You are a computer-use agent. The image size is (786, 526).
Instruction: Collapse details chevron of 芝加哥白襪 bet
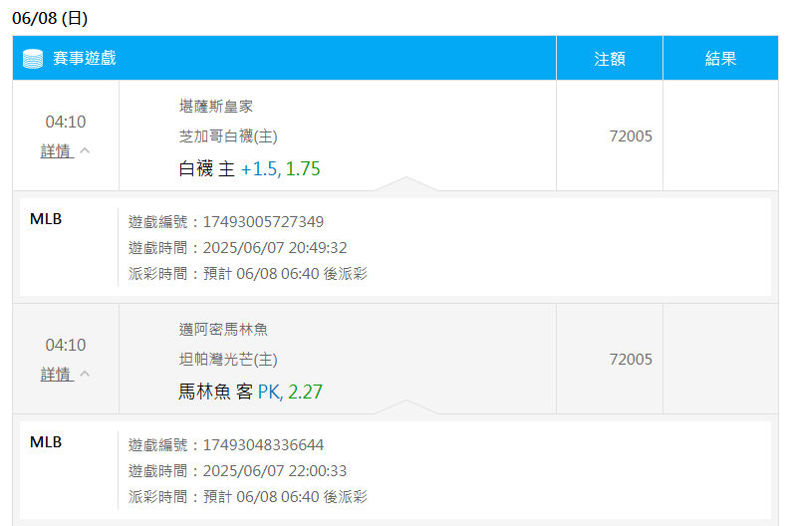86,149
